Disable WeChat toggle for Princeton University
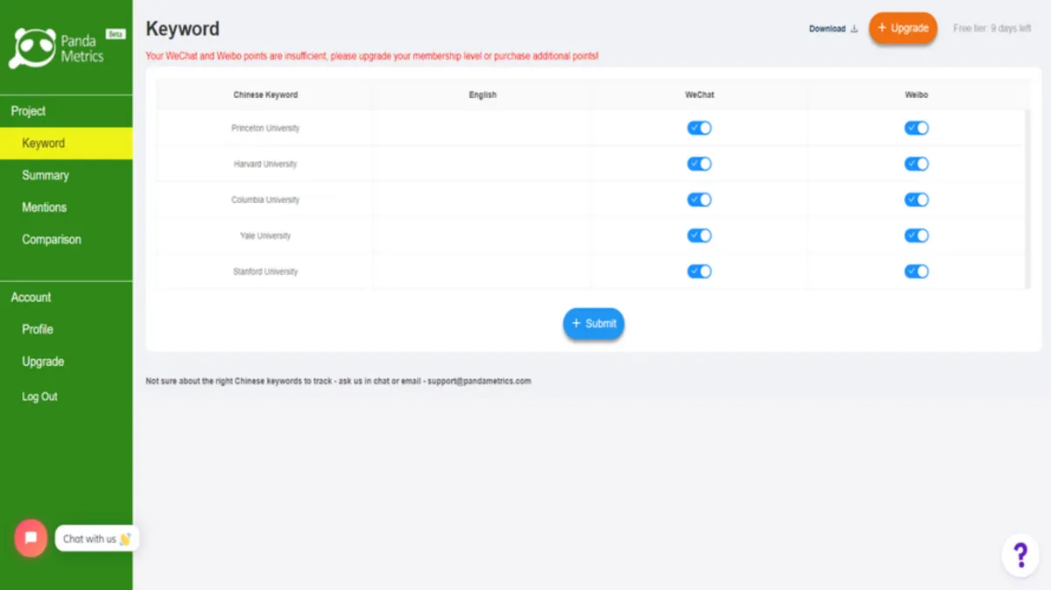 click(699, 128)
